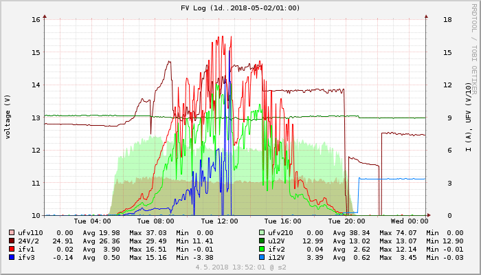Click the 24V/2 dark red legend swatch
Viewport: 481px width, 275px height.
click(12, 241)
